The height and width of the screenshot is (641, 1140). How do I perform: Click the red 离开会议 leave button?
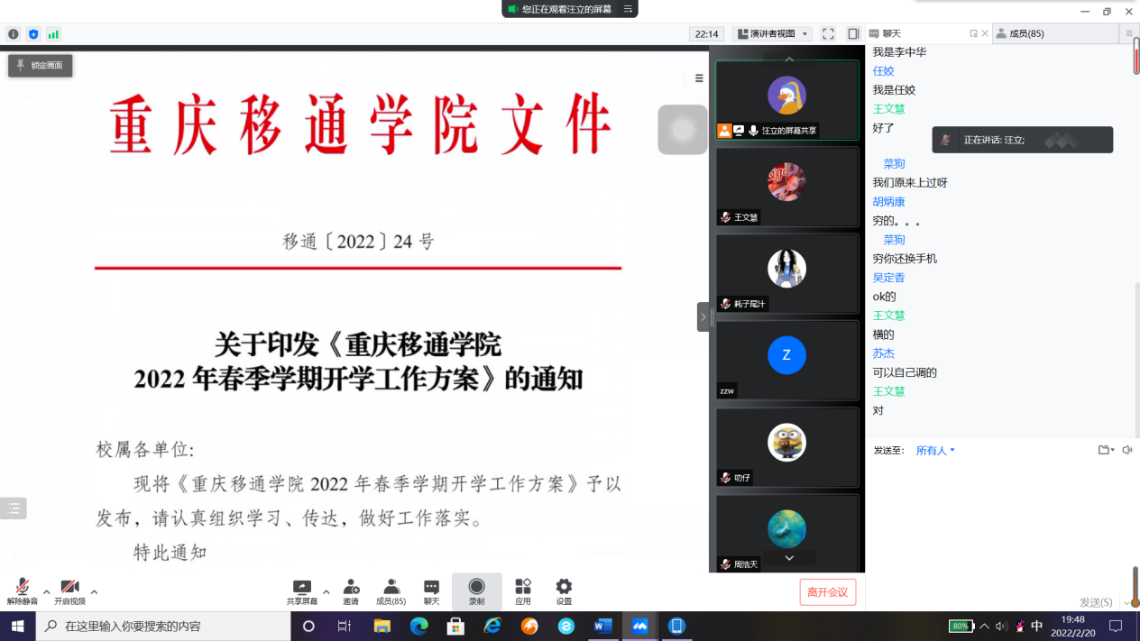point(827,592)
